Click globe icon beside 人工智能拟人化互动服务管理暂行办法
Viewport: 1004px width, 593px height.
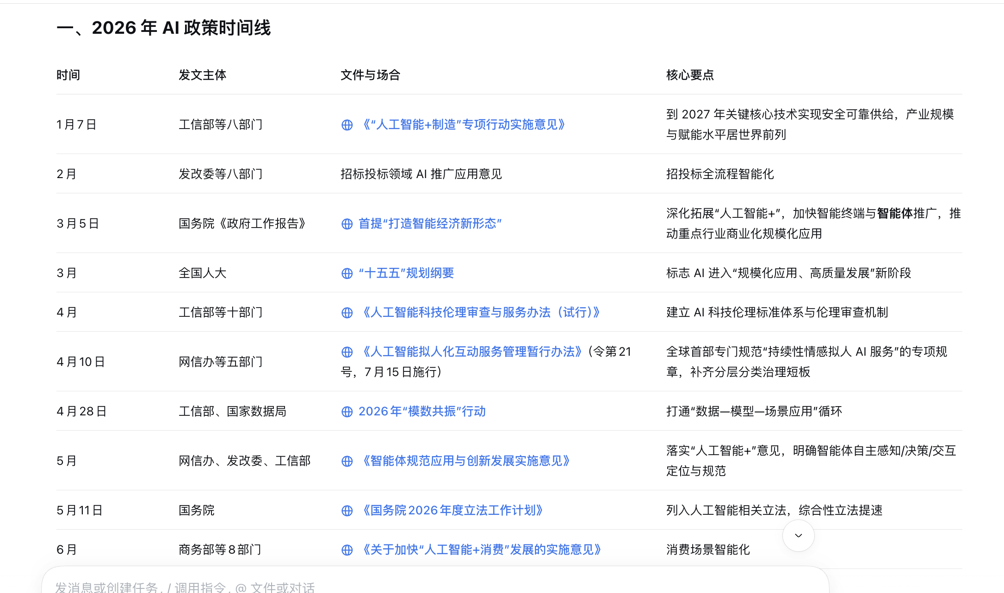click(347, 352)
